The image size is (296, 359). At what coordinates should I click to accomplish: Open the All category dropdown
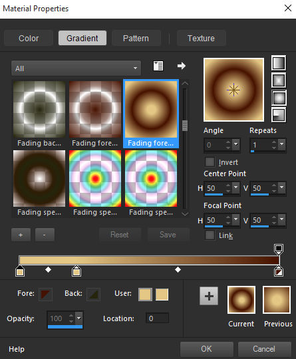(76, 68)
